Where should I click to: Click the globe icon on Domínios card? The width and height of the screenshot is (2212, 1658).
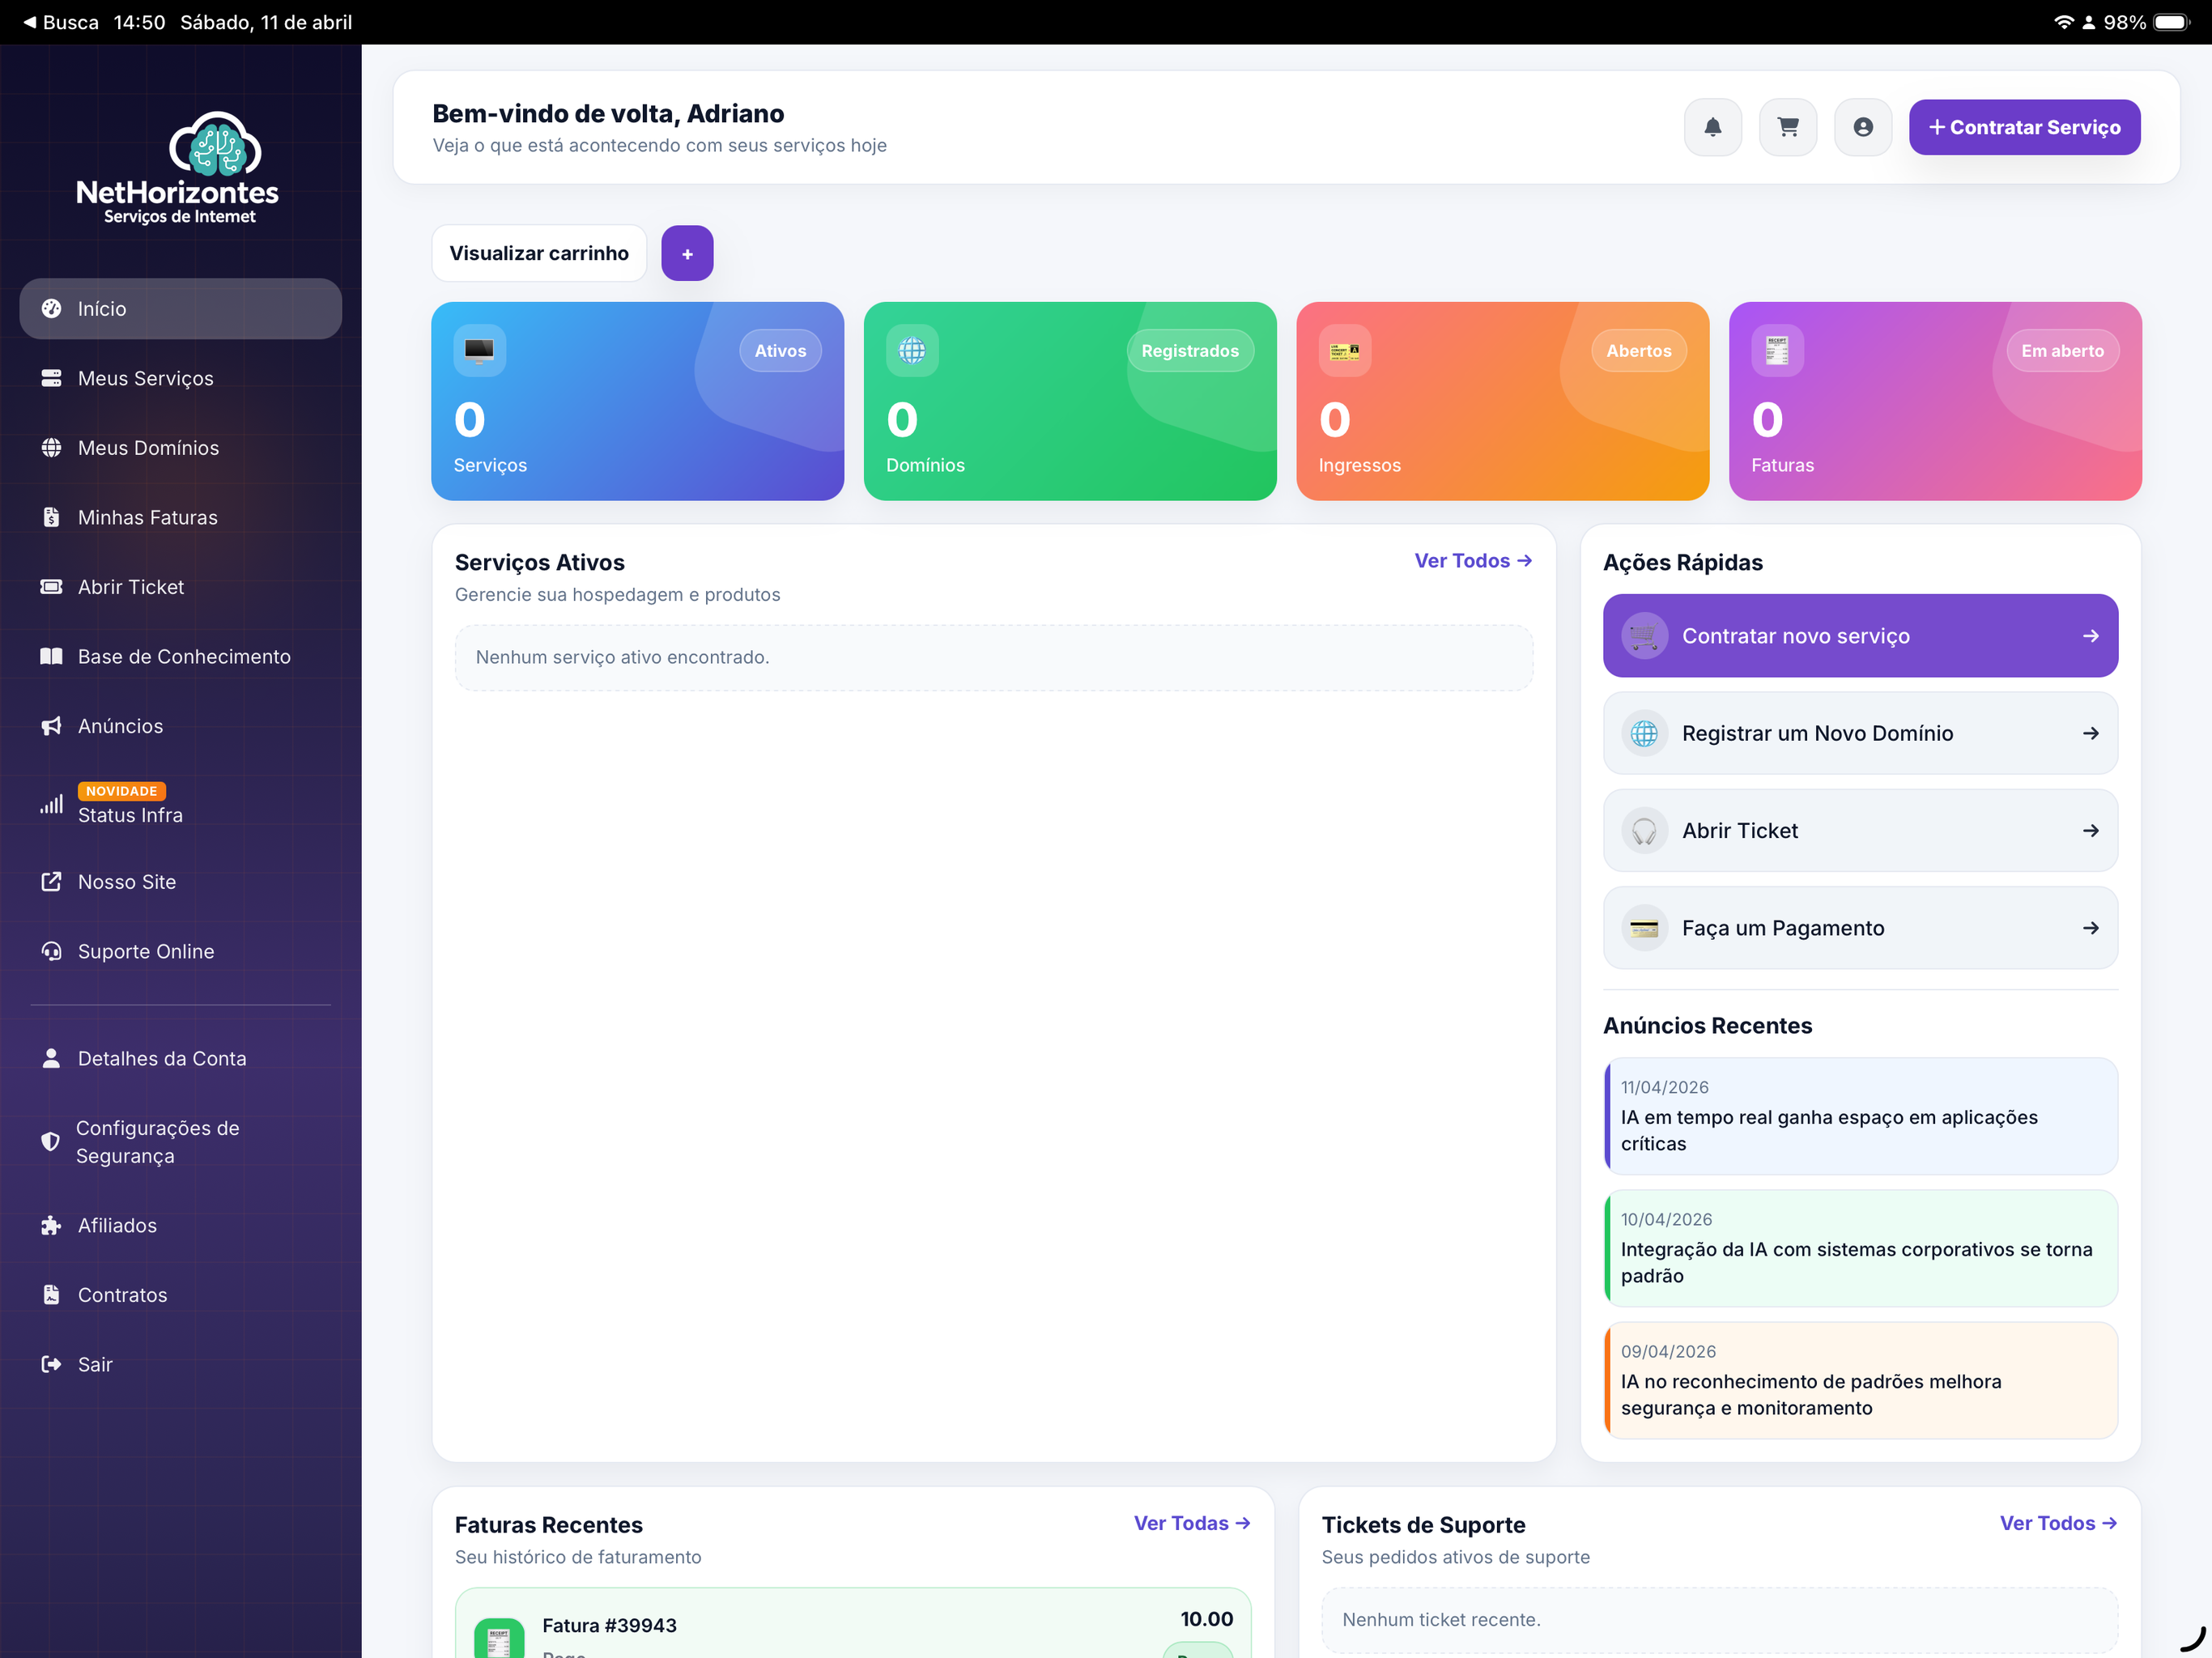[x=912, y=350]
